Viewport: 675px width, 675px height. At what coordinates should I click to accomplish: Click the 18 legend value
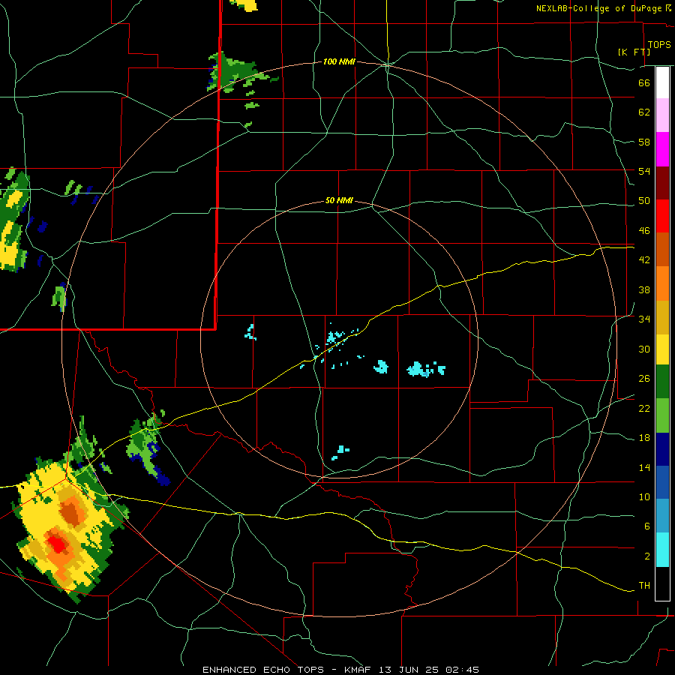644,438
